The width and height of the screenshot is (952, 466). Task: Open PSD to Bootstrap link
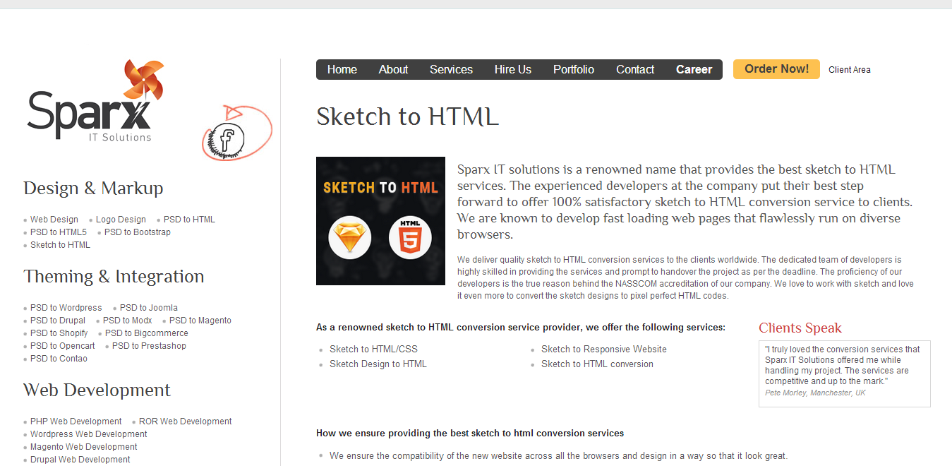(138, 232)
